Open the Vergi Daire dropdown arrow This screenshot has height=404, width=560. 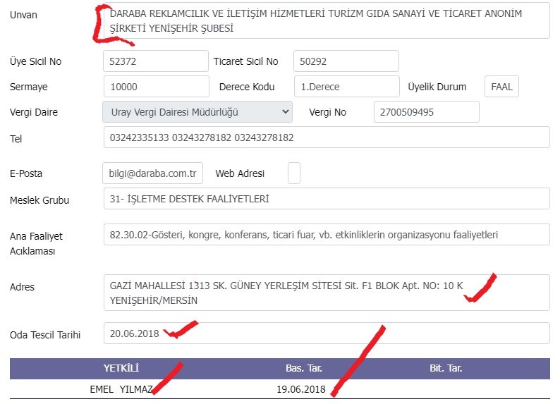coord(286,111)
